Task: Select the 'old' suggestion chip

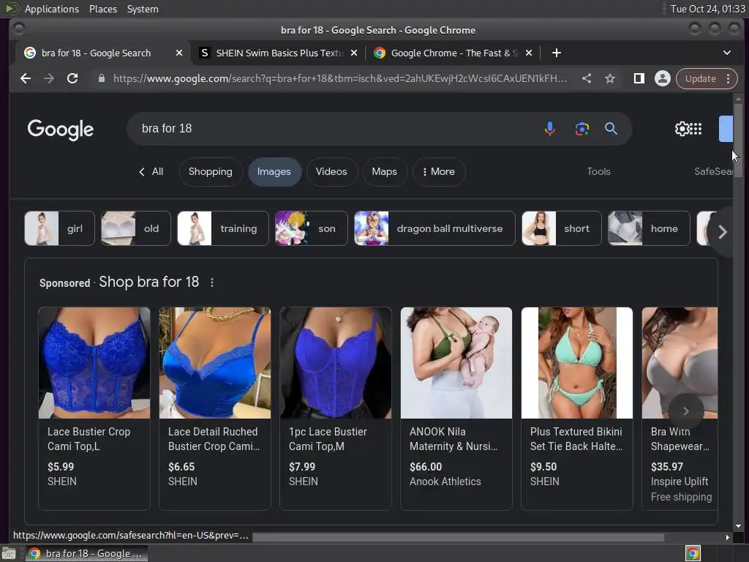Action: pos(135,228)
